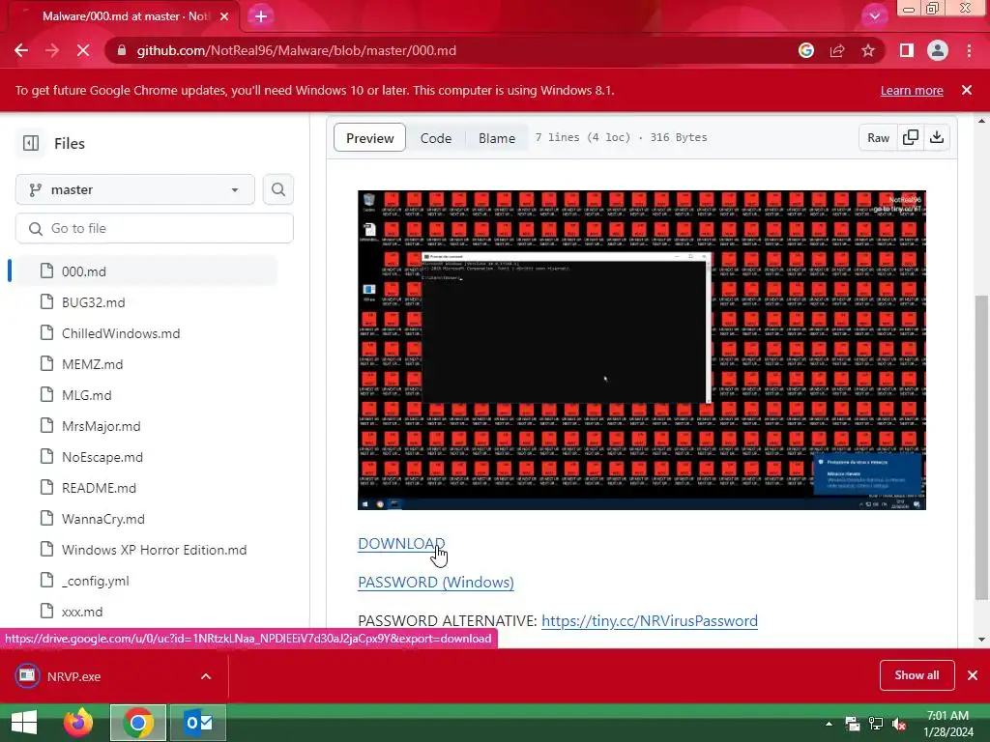View site information padlock icon

coord(122,50)
